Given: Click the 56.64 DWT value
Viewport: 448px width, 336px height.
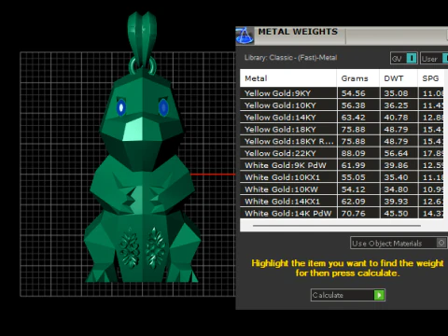Looking at the screenshot, I should coord(396,153).
